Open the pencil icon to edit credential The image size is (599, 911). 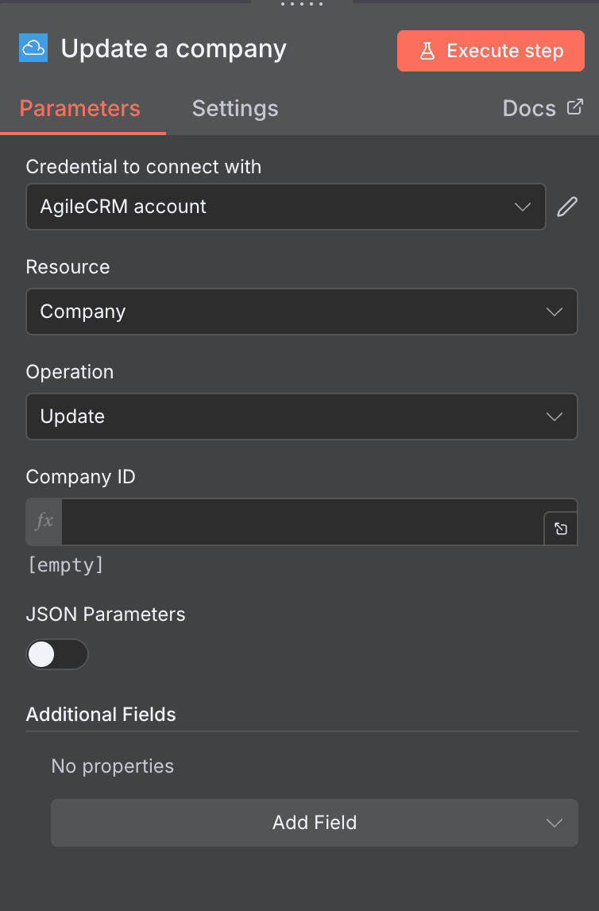tap(567, 207)
